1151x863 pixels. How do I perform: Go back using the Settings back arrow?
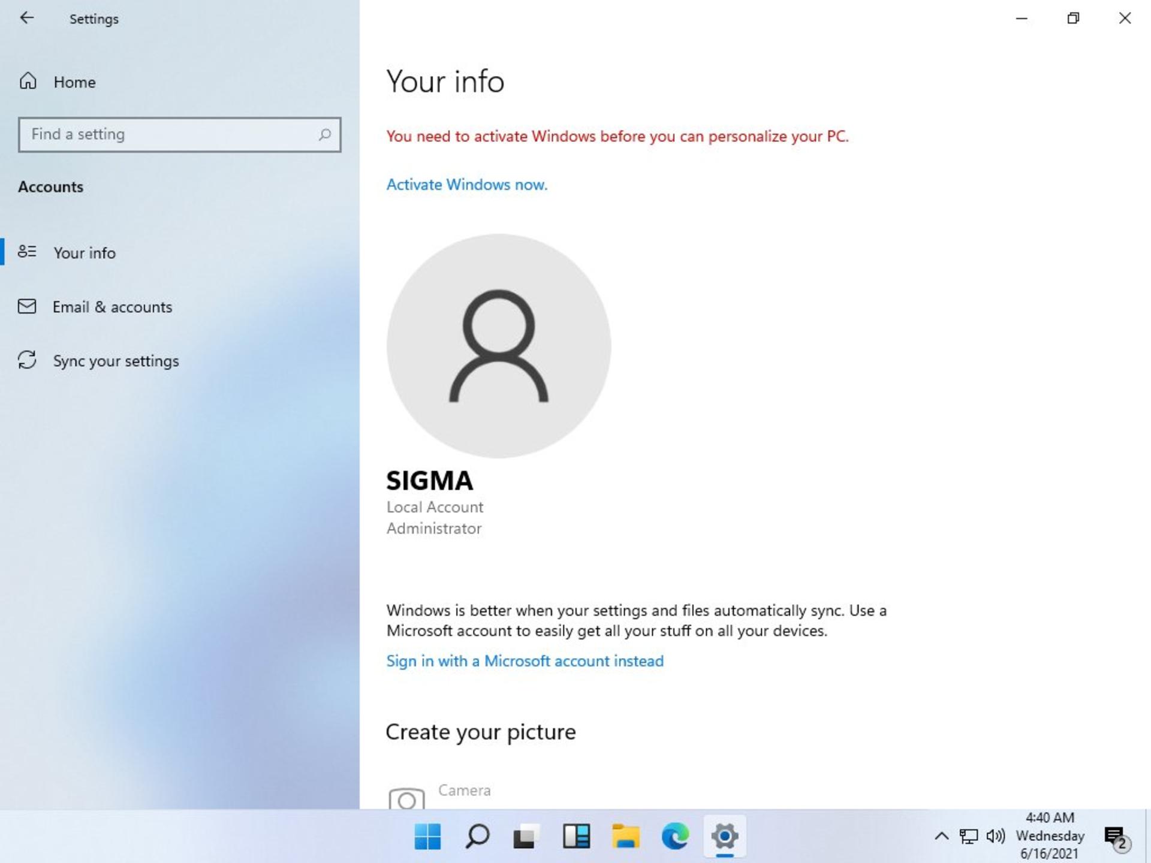(26, 18)
